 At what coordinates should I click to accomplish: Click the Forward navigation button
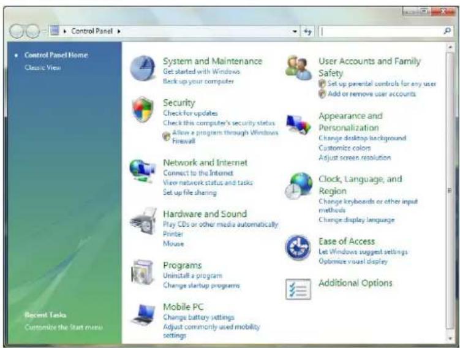(32, 31)
